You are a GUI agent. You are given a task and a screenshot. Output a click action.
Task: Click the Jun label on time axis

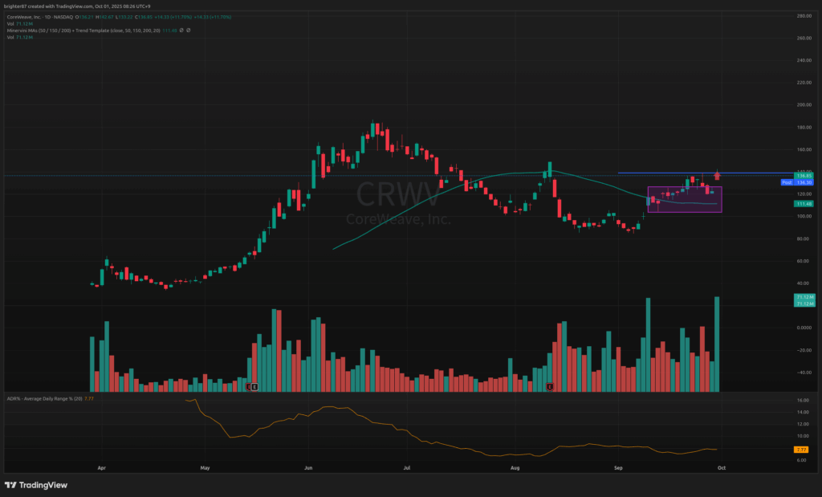pyautogui.click(x=309, y=466)
